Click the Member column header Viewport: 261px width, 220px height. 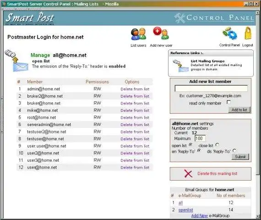[35, 82]
